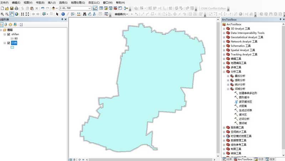Click the 示例 layer cyan symbol swatch
This screenshot has width=285, height=161.
[x=12, y=47]
